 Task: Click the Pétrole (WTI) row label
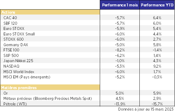(x=15, y=104)
